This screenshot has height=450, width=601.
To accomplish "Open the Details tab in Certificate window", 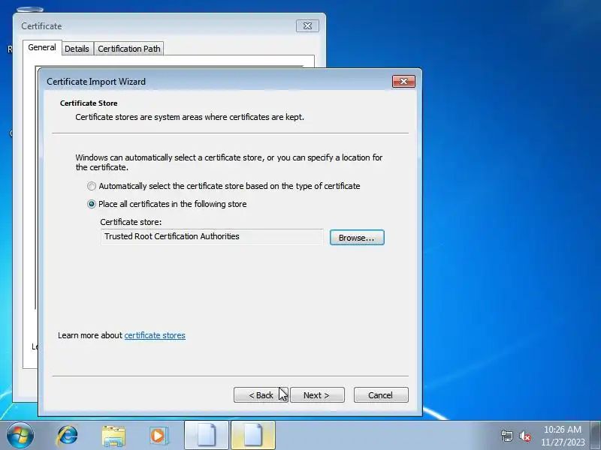I will tap(77, 49).
